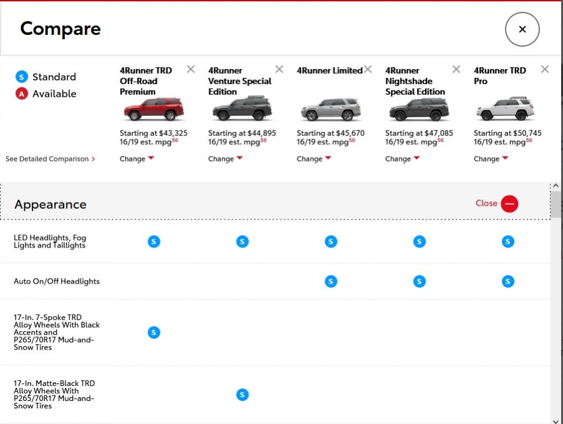
Task: Remove 4Runner TRD Pro from comparison
Action: [545, 69]
